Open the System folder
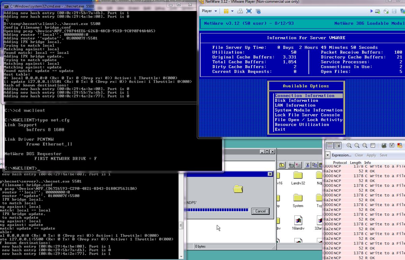This screenshot has height=260, width=405. [298, 201]
